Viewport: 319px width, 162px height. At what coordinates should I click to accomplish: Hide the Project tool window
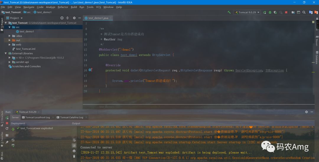pos(79,18)
